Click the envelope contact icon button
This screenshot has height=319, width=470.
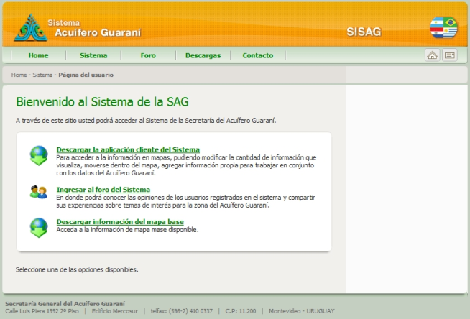coord(450,55)
